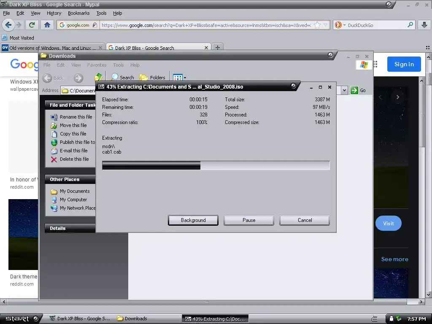Viewport: 432px width, 324px height.
Task: Open browser History menu
Action: [54, 13]
